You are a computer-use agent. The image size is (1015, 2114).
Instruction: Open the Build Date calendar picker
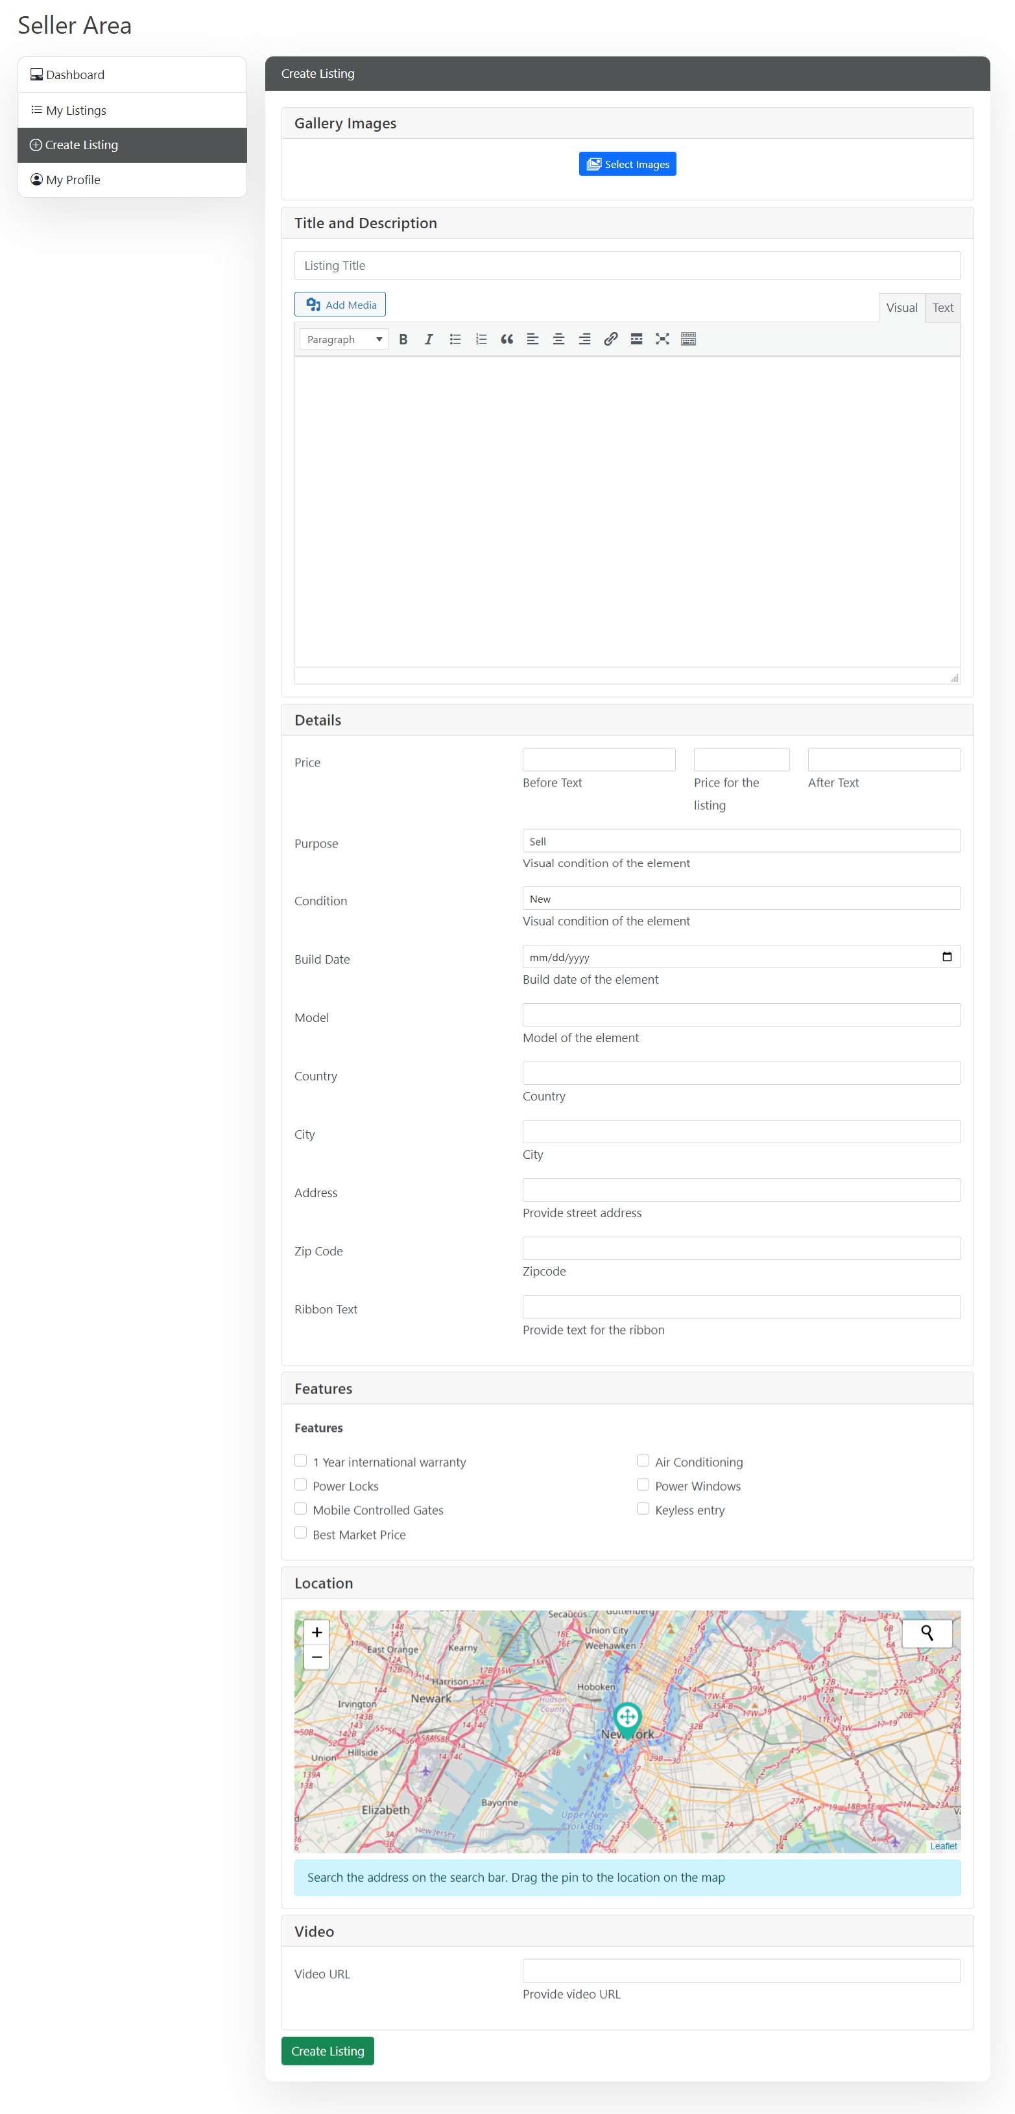tap(947, 956)
